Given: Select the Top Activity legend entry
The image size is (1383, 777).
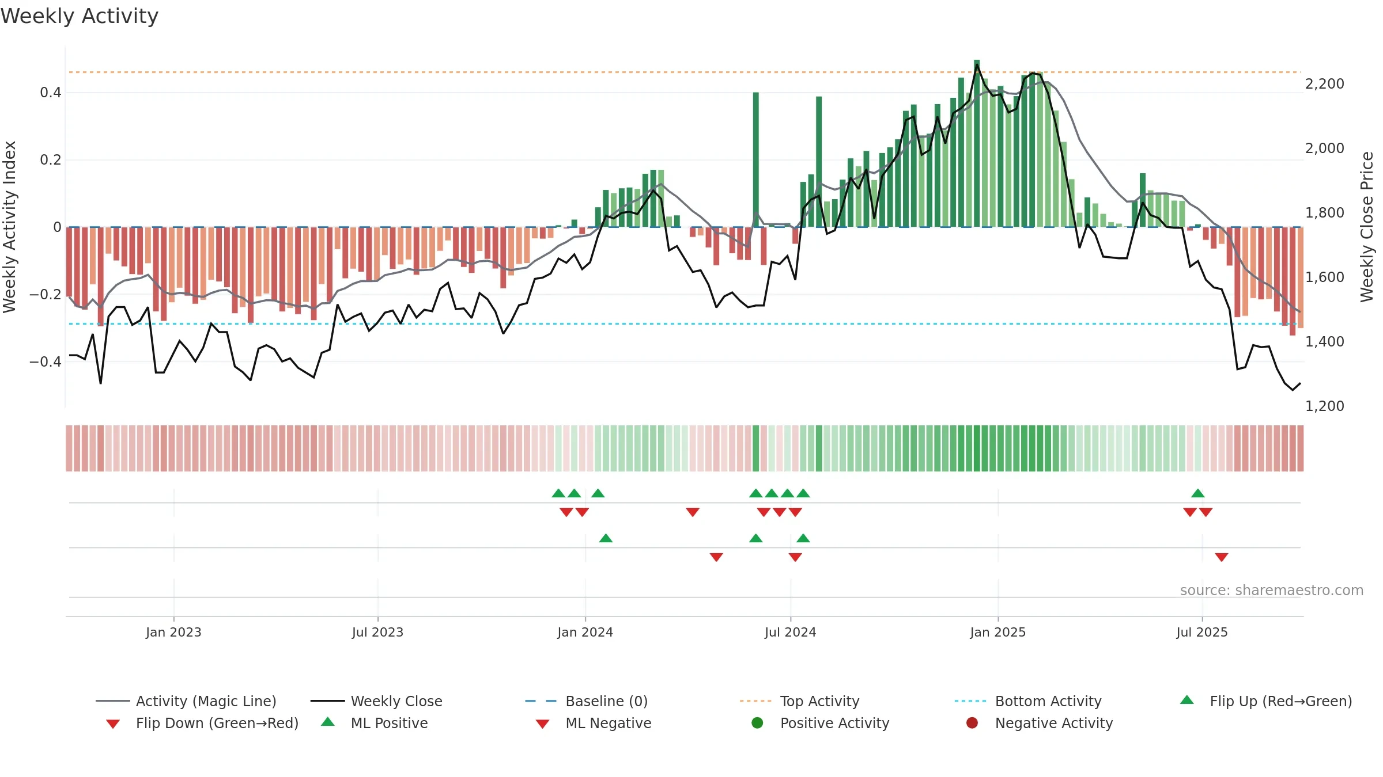Looking at the screenshot, I should pyautogui.click(x=799, y=701).
